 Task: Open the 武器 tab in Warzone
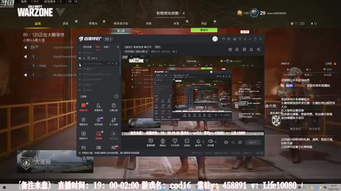pos(66,23)
